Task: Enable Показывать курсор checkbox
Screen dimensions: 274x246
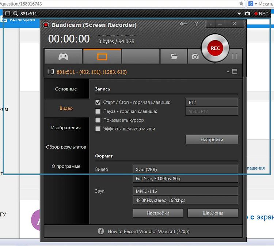Action: click(x=98, y=120)
